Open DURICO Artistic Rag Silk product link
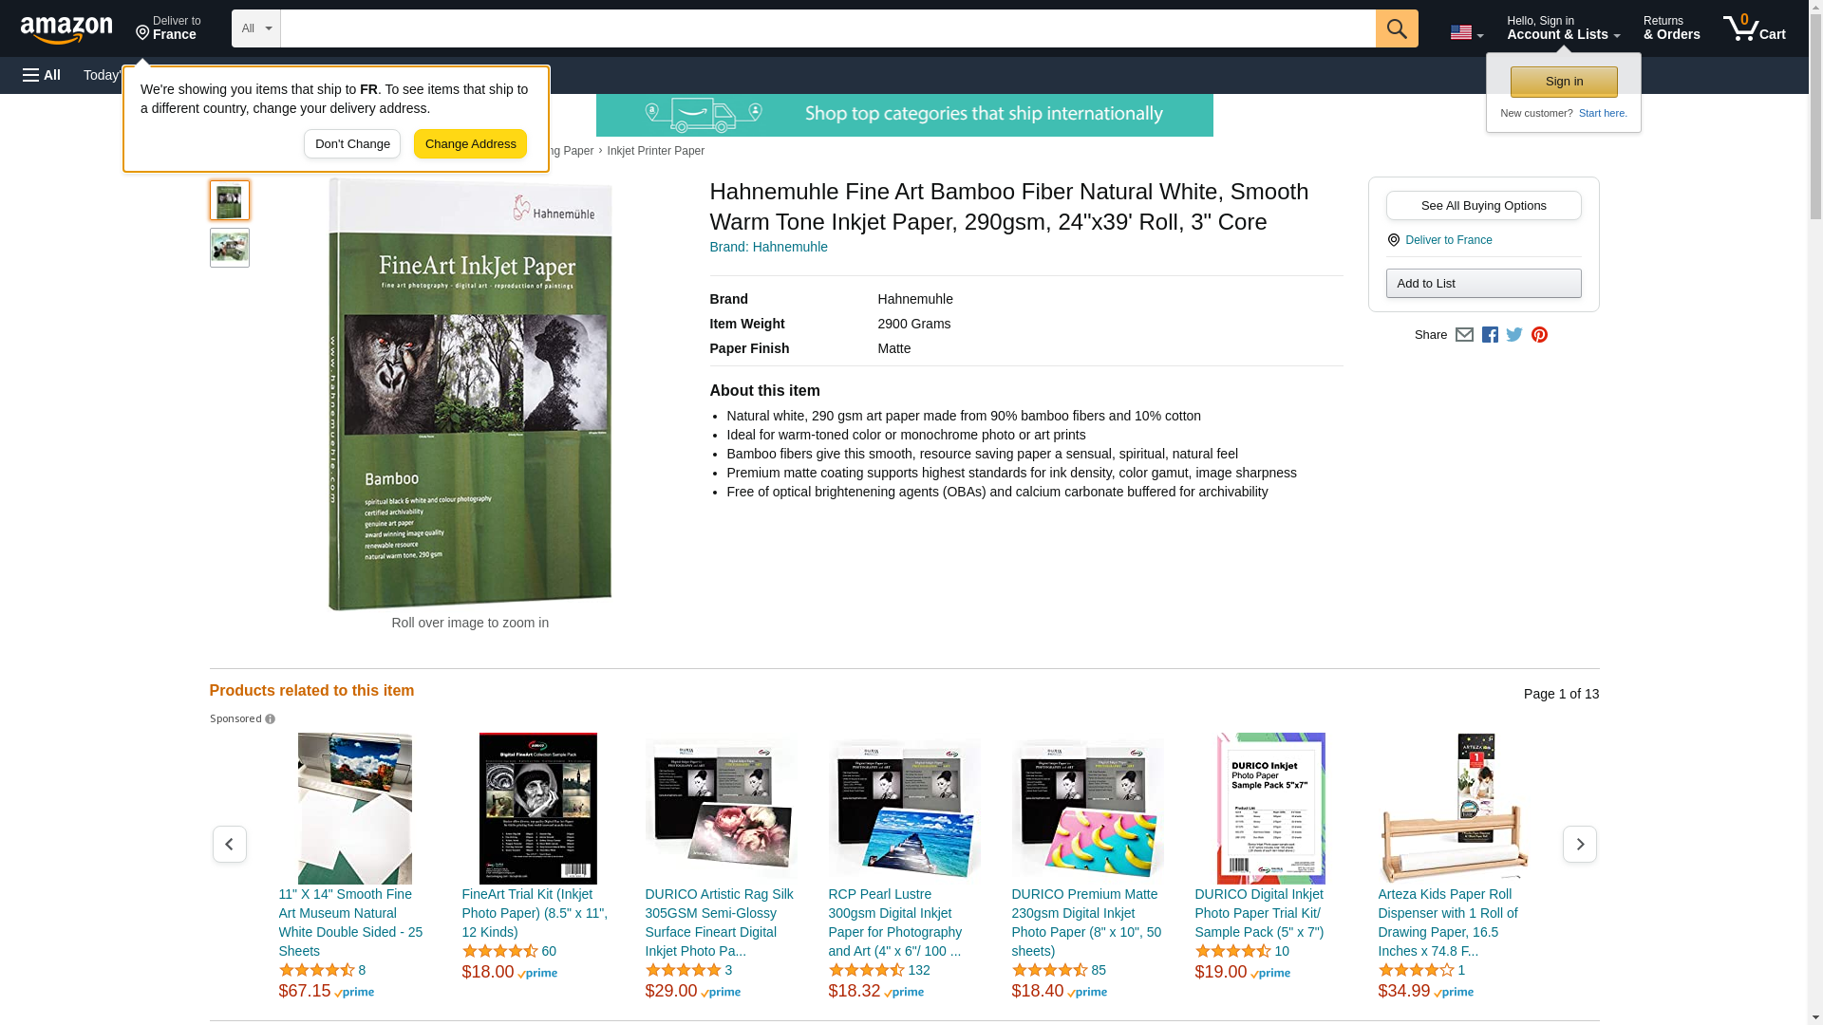Screen dimensions: 1823x1025 point(722,922)
